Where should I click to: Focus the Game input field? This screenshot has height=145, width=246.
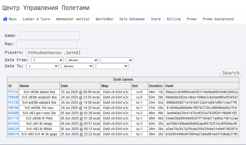coord(49,36)
